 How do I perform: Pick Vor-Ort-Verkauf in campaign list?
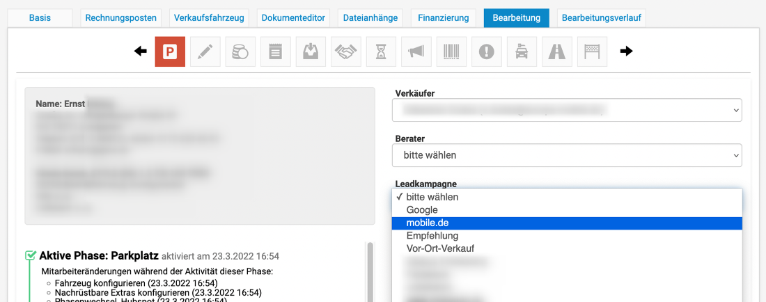click(440, 248)
